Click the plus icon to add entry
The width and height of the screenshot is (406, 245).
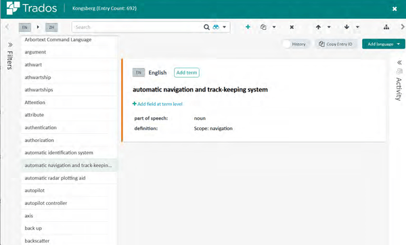248,26
